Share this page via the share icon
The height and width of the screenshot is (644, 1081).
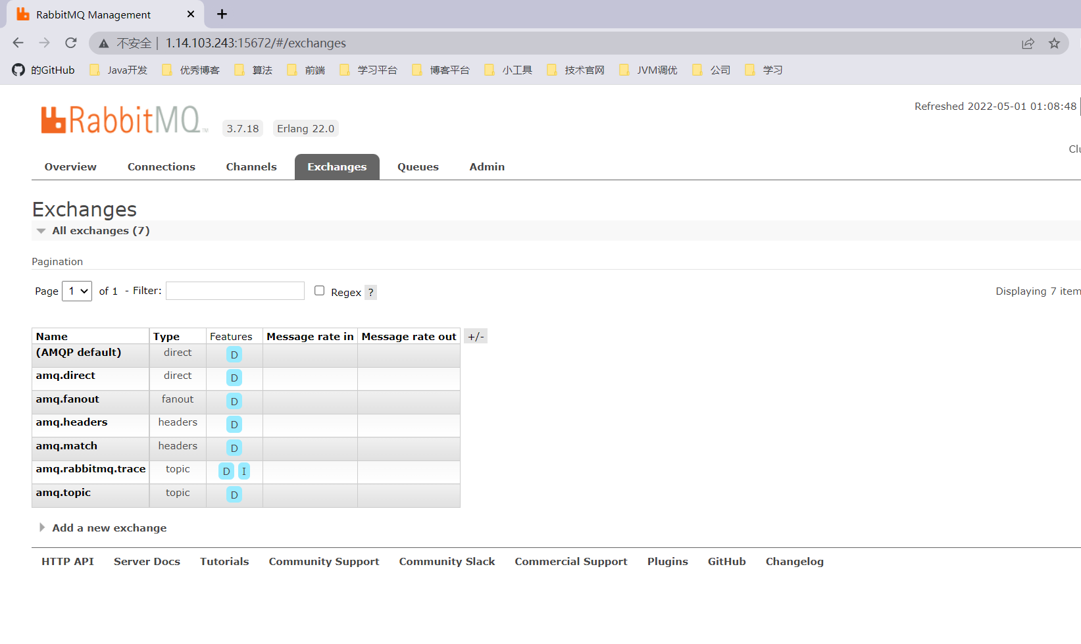tap(1028, 43)
